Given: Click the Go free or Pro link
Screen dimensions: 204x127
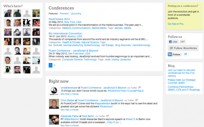Looking at the screenshot, I should pyautogui.click(x=176, y=24).
